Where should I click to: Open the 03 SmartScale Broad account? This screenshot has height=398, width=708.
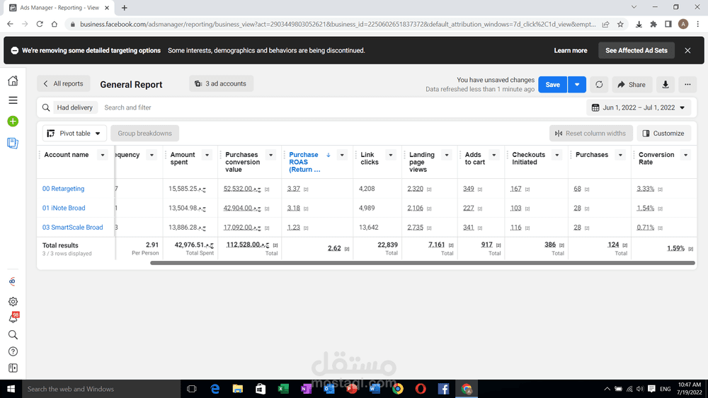73,228
